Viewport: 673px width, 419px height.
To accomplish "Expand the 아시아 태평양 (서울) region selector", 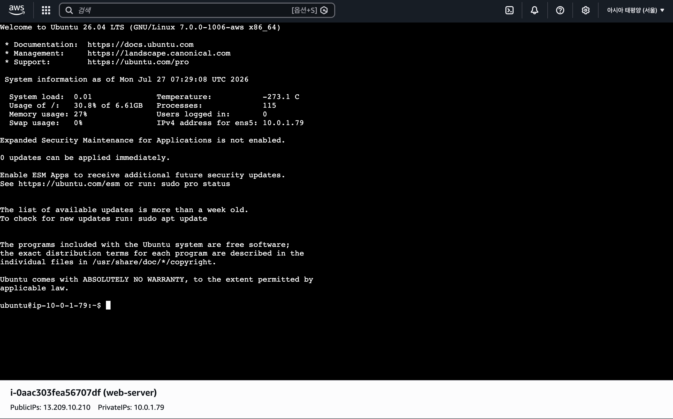I will pyautogui.click(x=635, y=10).
